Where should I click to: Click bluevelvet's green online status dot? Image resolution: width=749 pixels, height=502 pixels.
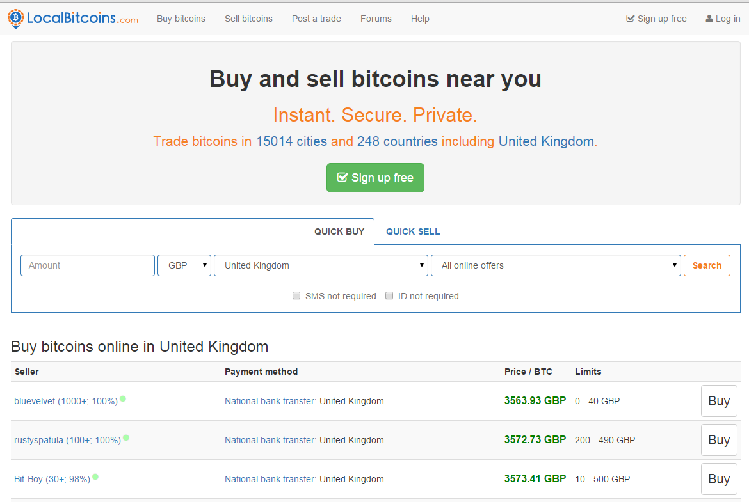(x=123, y=399)
